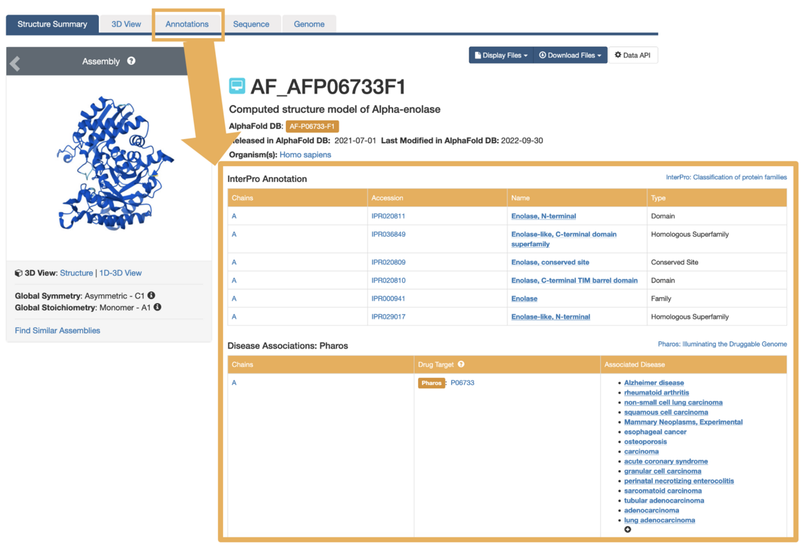Click the info icon beside Asymmetric - C1

(151, 295)
